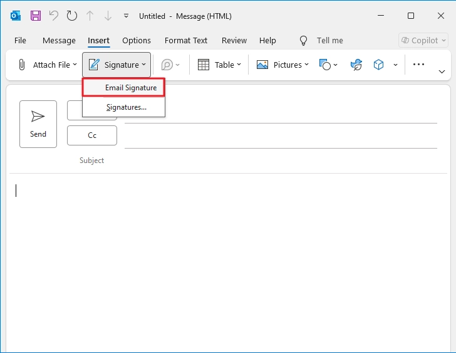Send the email message
The image size is (456, 353).
tap(38, 124)
